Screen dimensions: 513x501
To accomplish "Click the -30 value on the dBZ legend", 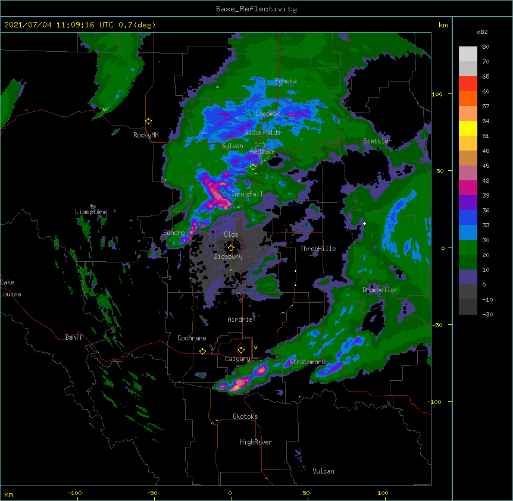I will coord(487,314).
